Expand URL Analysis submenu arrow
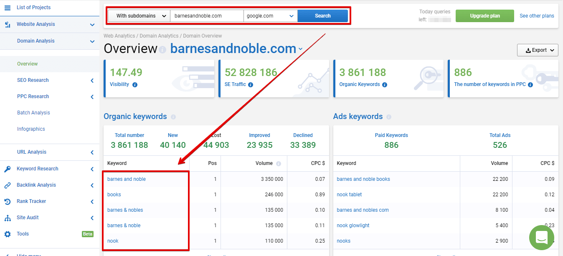Image resolution: width=563 pixels, height=256 pixels. coord(92,152)
